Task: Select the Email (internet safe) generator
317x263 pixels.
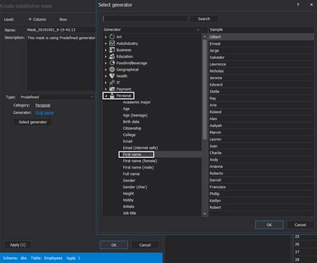Action: [140, 148]
